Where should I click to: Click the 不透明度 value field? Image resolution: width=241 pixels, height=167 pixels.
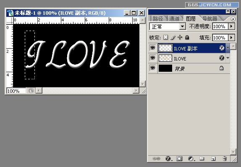pos(220,26)
